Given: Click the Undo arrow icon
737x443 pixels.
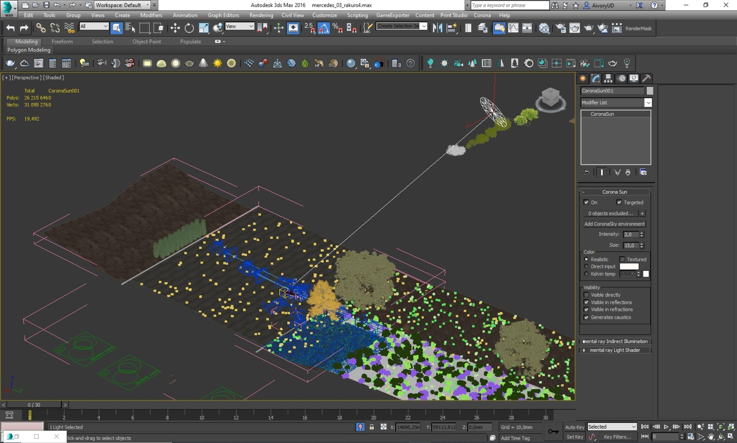Looking at the screenshot, I should point(10,28).
